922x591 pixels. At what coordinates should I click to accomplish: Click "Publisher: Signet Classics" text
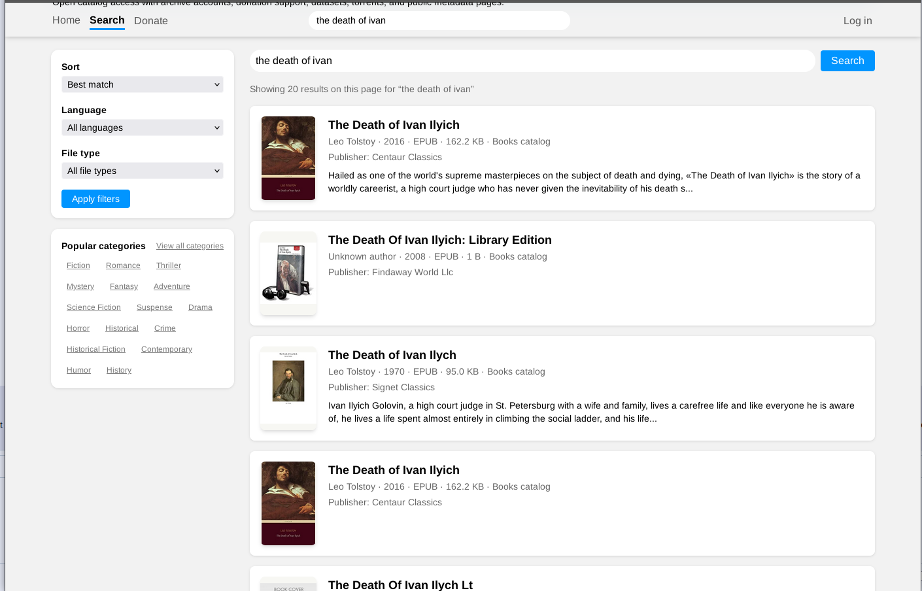pos(381,387)
